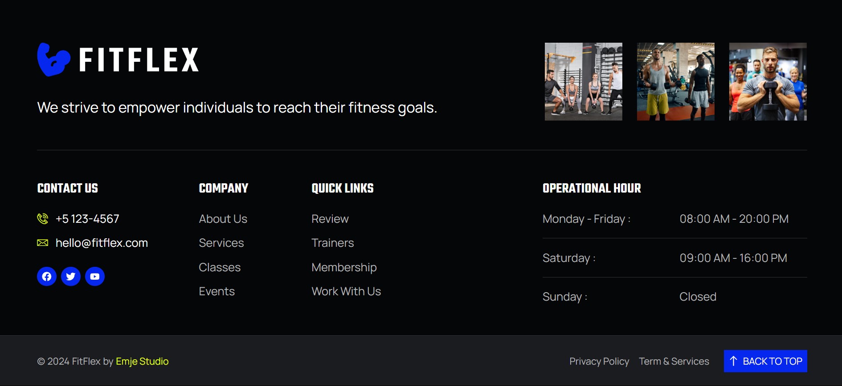Click the Work With Us link
Viewport: 842px width, 386px height.
pos(346,291)
